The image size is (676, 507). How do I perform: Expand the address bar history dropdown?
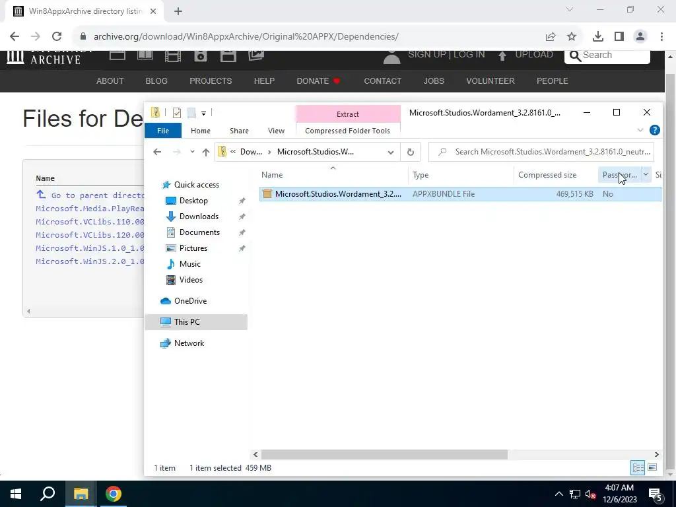(x=391, y=152)
